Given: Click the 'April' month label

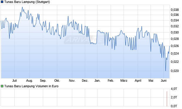Looking at the screenshot, I should pyautogui.click(x=138, y=81).
